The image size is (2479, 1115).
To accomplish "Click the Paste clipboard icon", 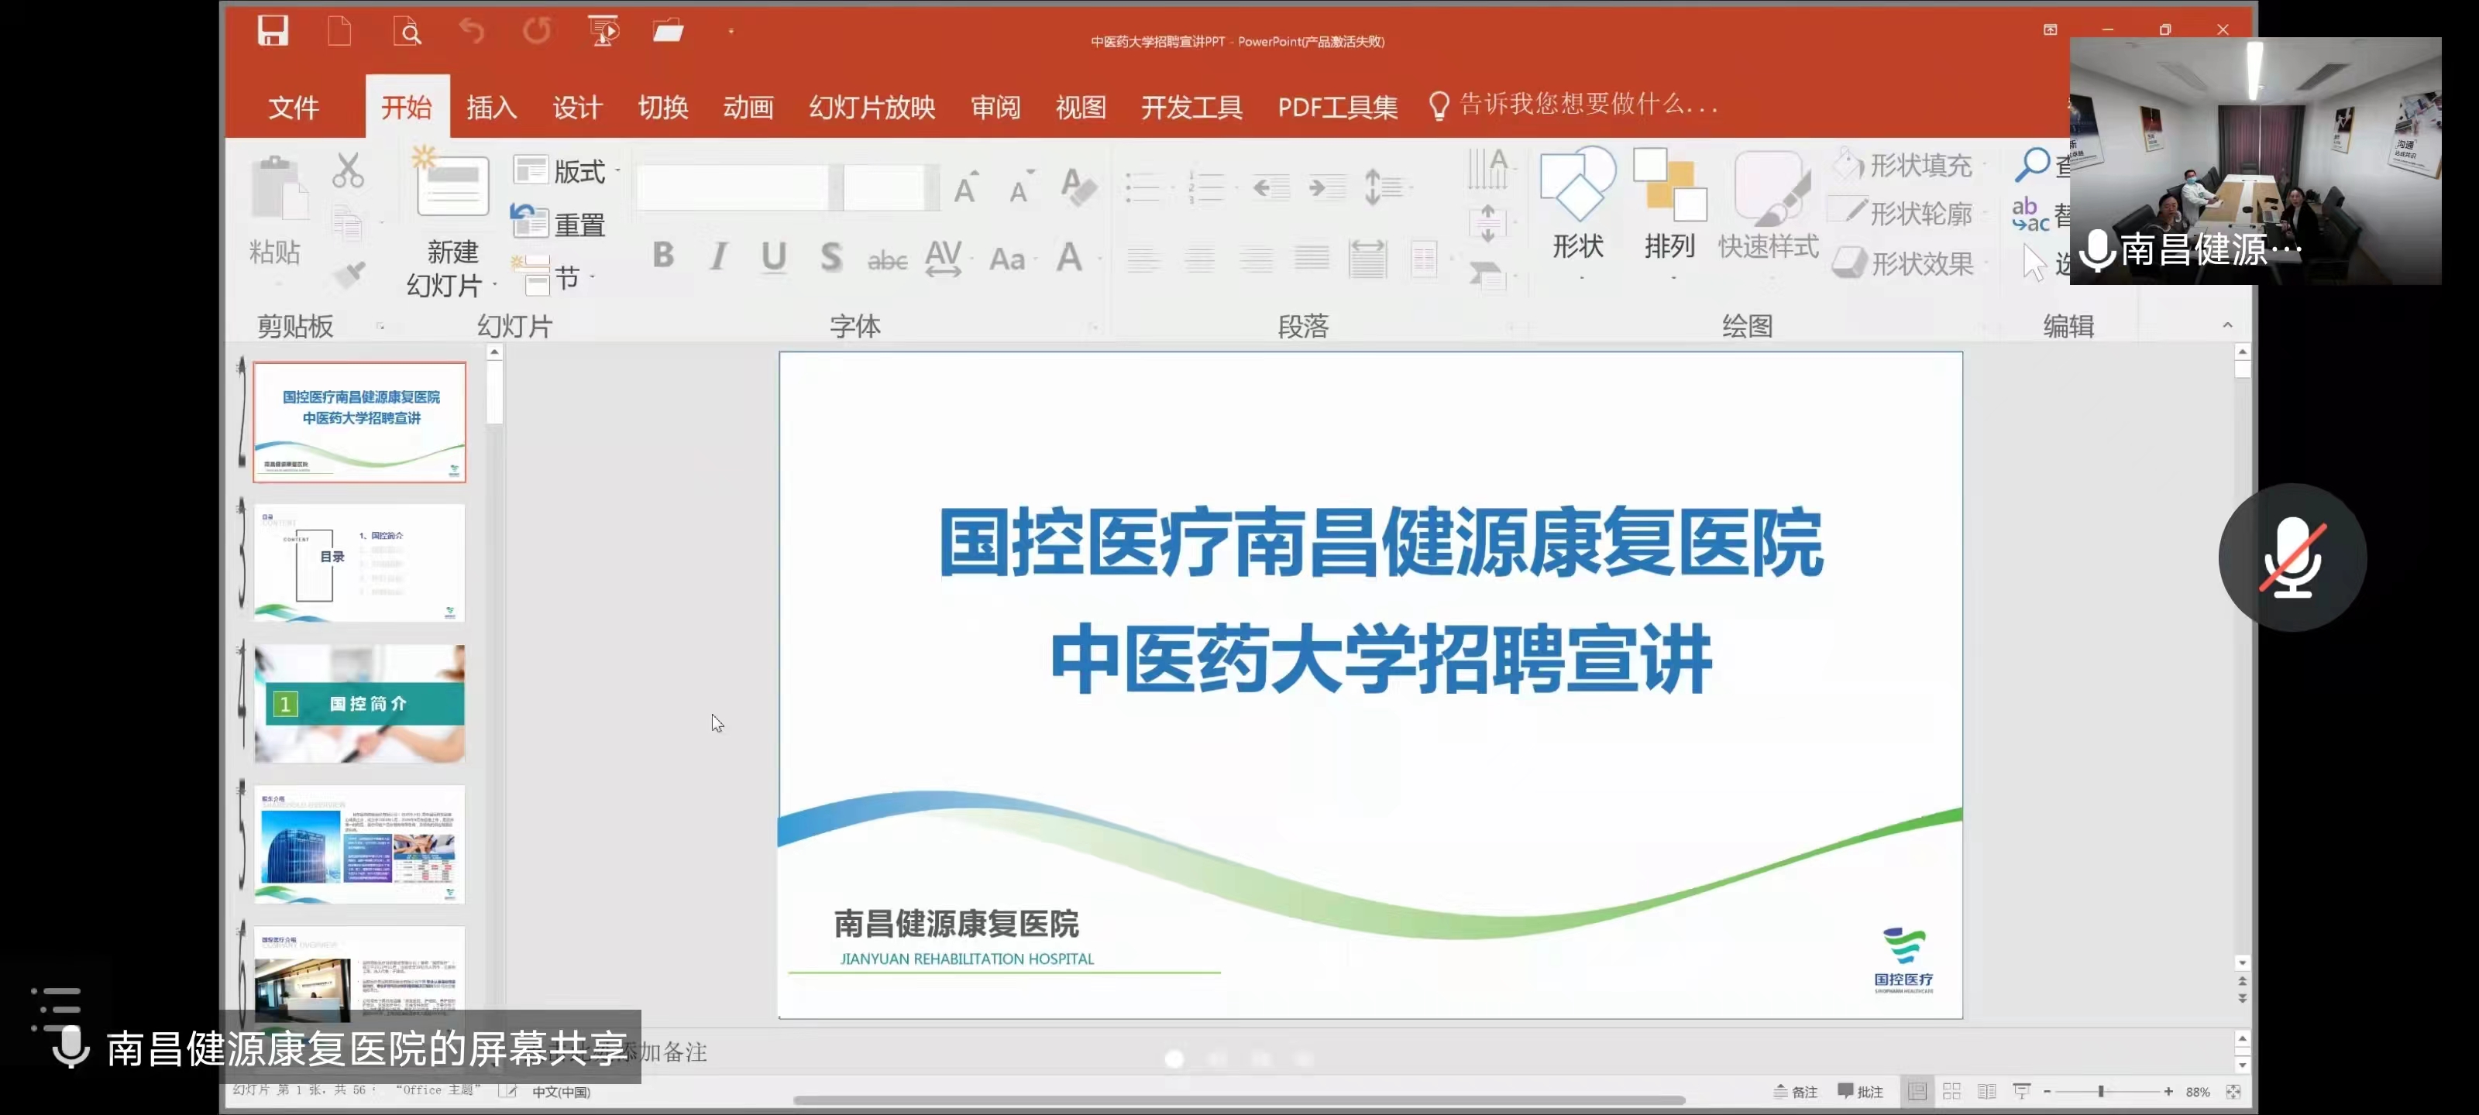I will pyautogui.click(x=278, y=187).
